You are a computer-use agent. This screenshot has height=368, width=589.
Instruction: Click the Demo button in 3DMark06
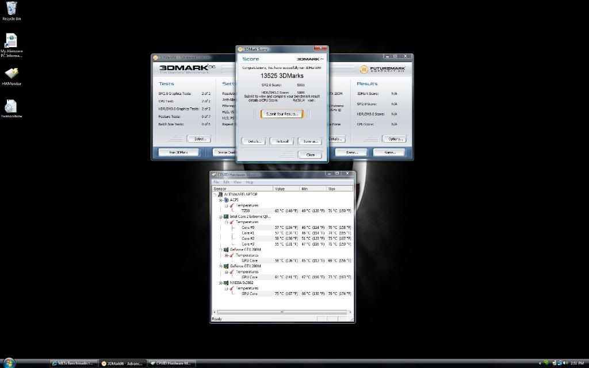pyautogui.click(x=352, y=152)
